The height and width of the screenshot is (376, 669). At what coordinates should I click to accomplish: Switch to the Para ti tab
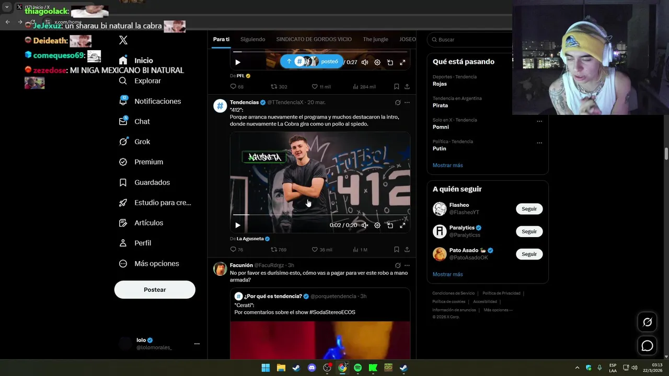point(221,39)
